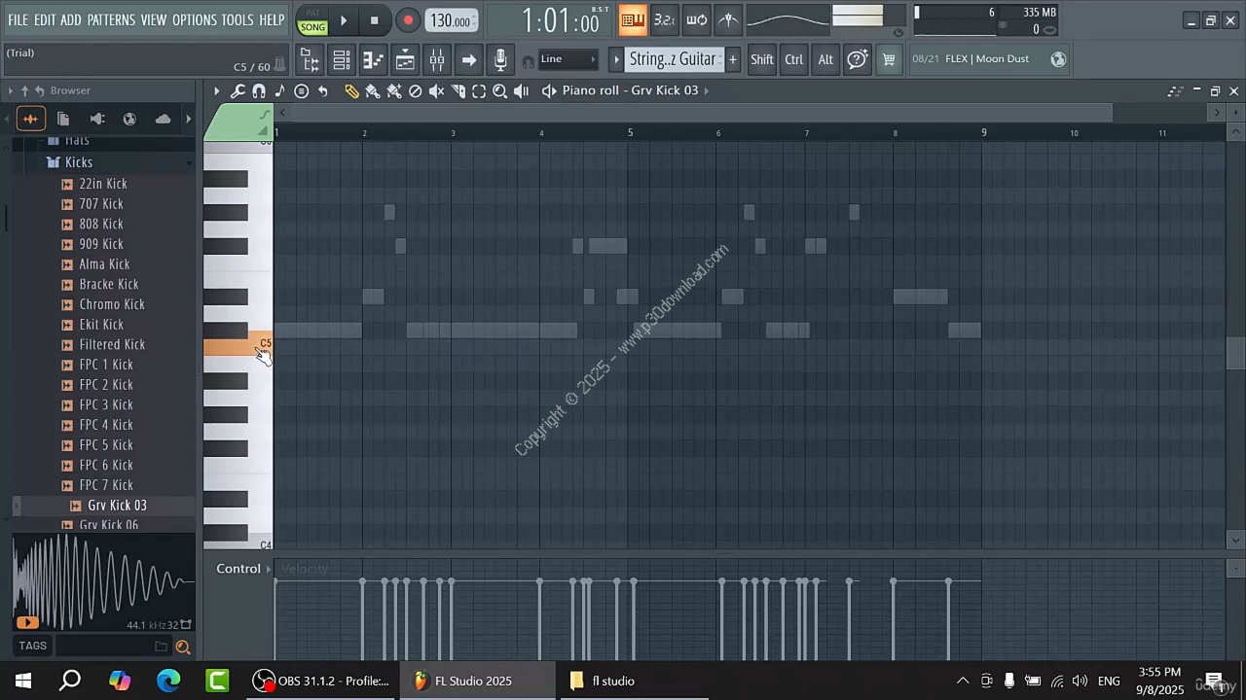Open the piano roll main menu arrow
1246x700 pixels.
click(x=217, y=90)
